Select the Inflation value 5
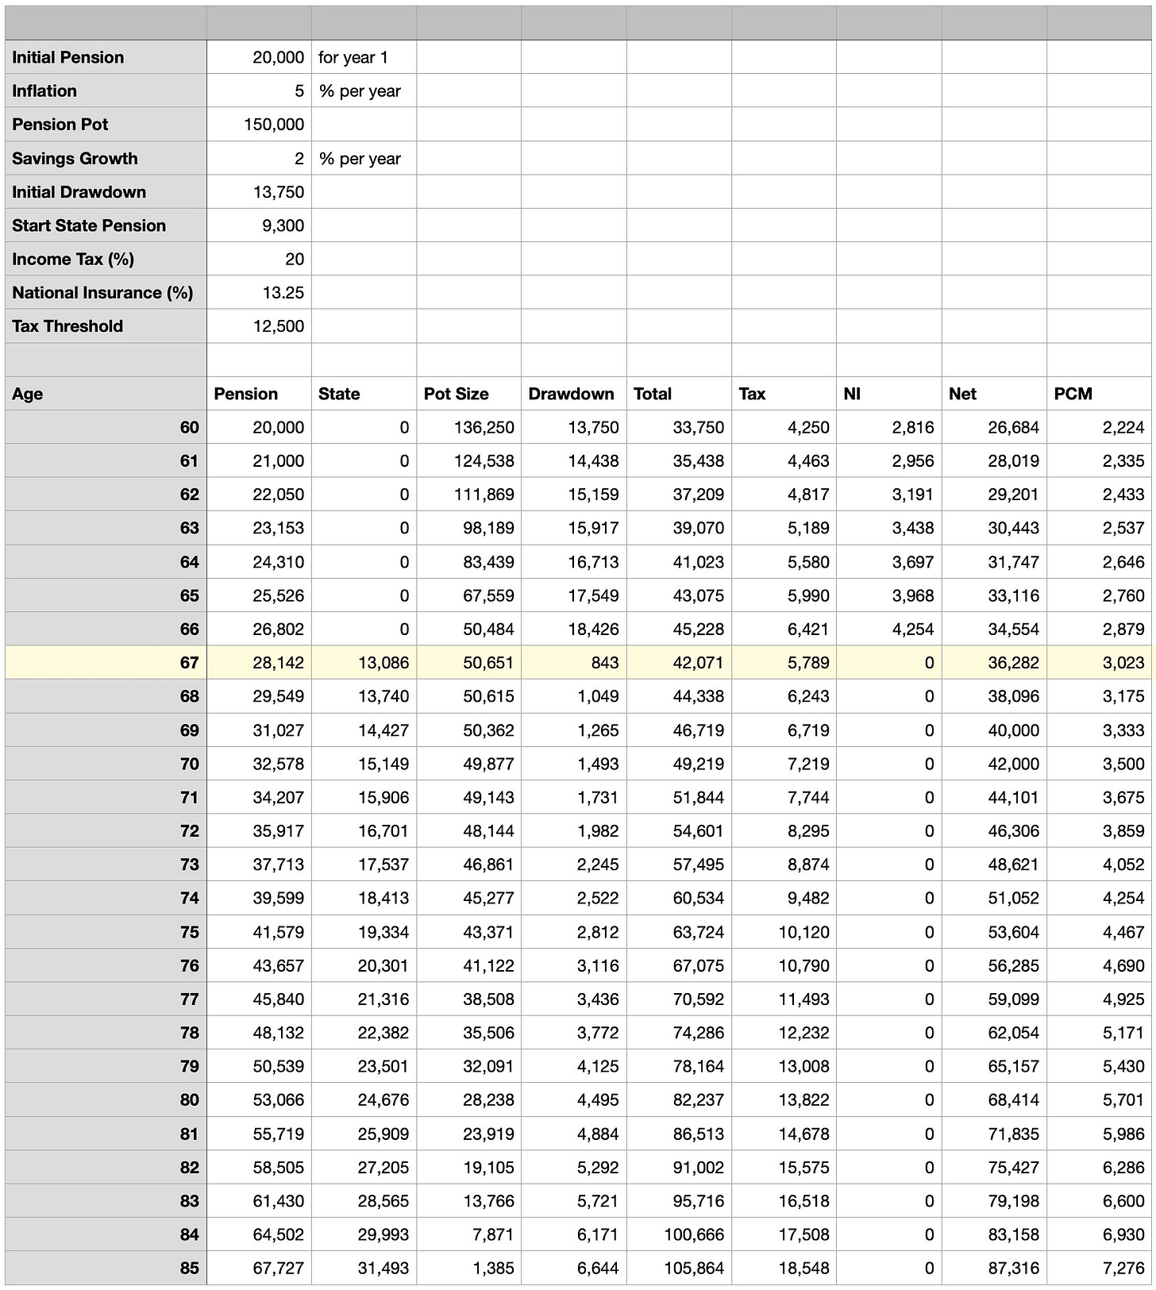The image size is (1156, 1290). [x=259, y=90]
